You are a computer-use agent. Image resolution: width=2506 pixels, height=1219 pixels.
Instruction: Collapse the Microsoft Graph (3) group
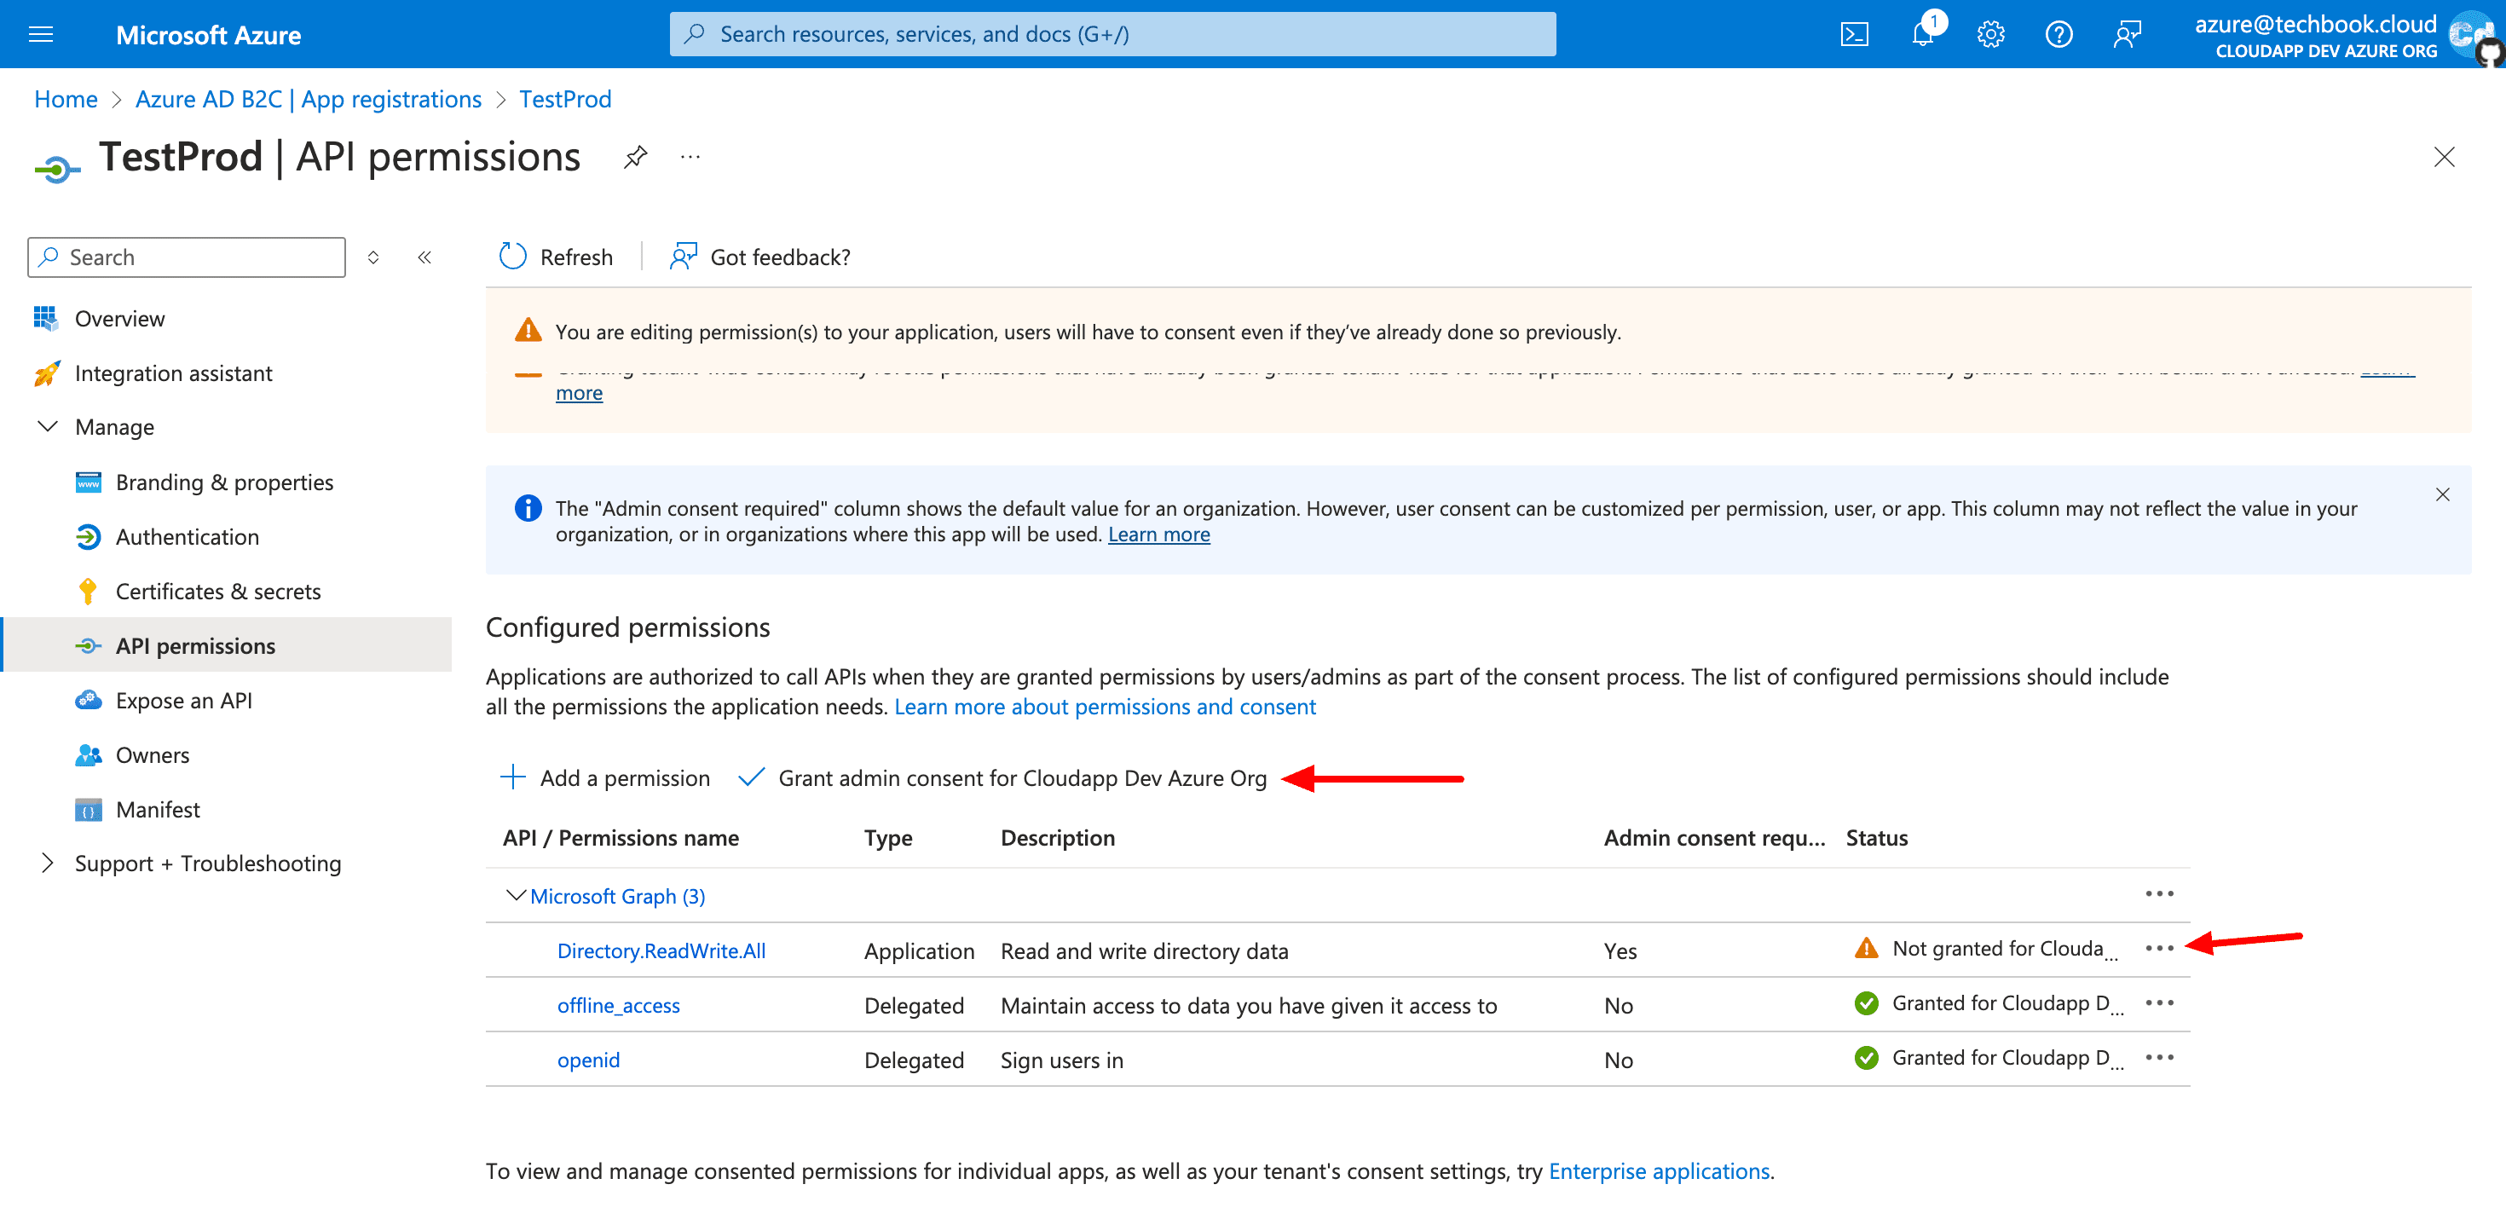pos(516,895)
